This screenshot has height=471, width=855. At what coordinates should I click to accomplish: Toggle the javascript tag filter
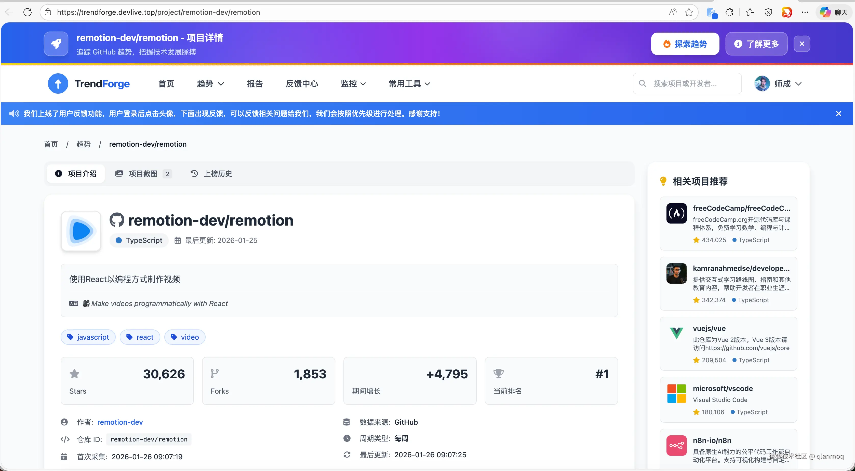tap(88, 337)
